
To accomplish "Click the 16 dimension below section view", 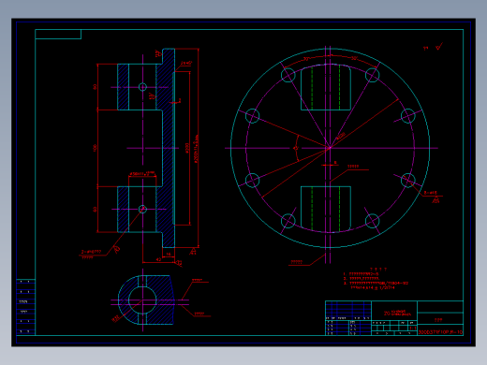I will pos(169,255).
